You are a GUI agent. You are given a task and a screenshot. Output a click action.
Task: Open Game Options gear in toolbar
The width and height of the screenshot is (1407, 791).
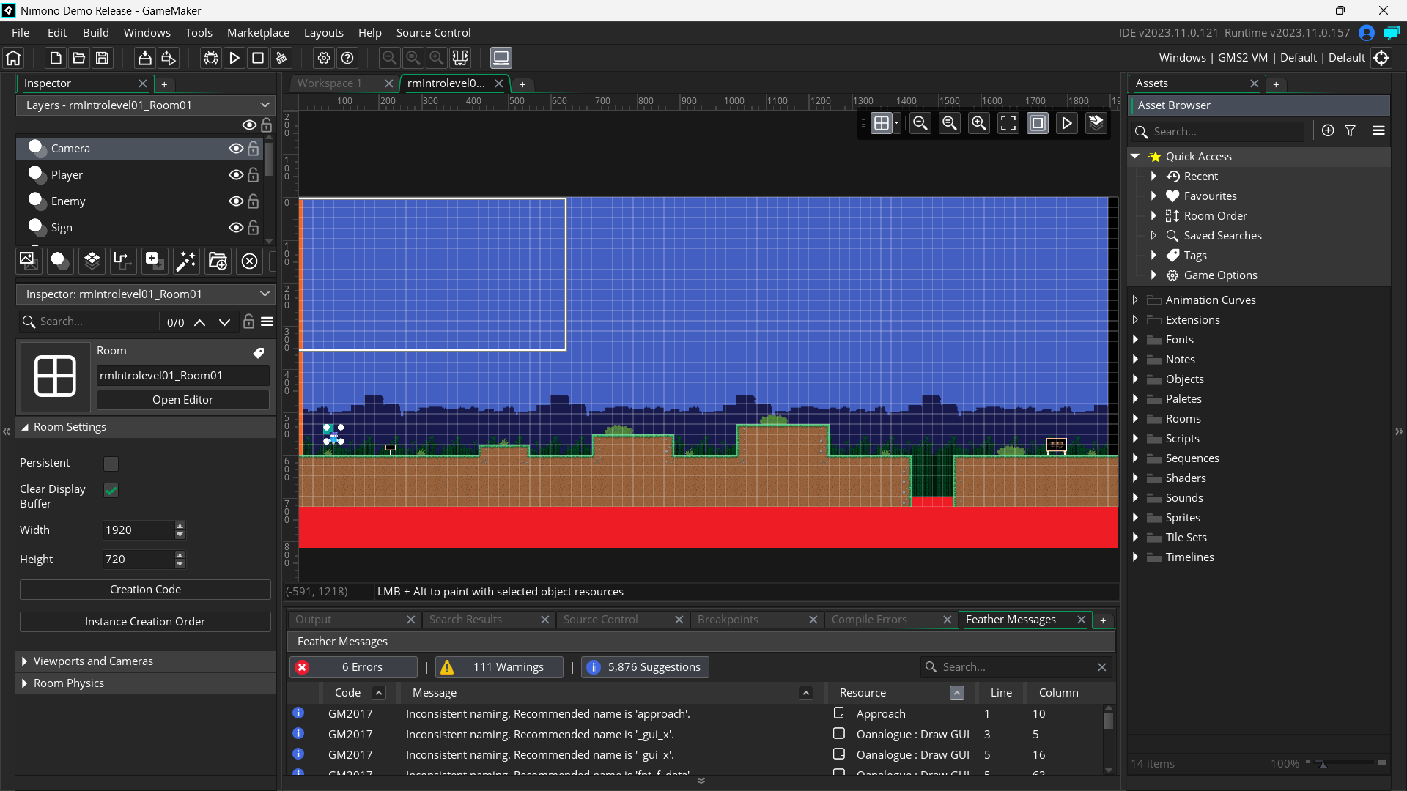324,58
